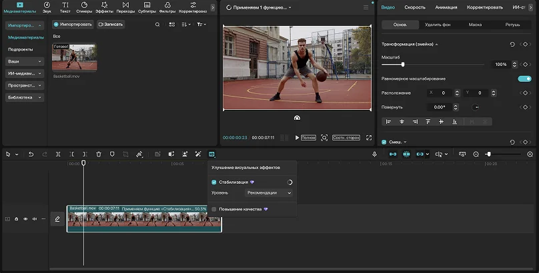
Task: Open the Переходы (transitions) tab
Action: pyautogui.click(x=126, y=7)
